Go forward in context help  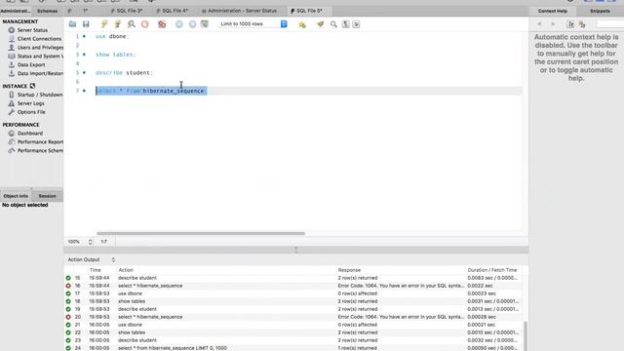coord(553,24)
